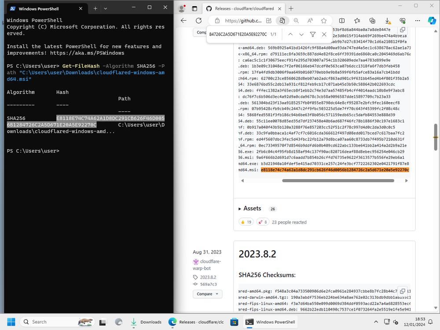
Task: Go back in Edge browser
Action: tap(183, 21)
